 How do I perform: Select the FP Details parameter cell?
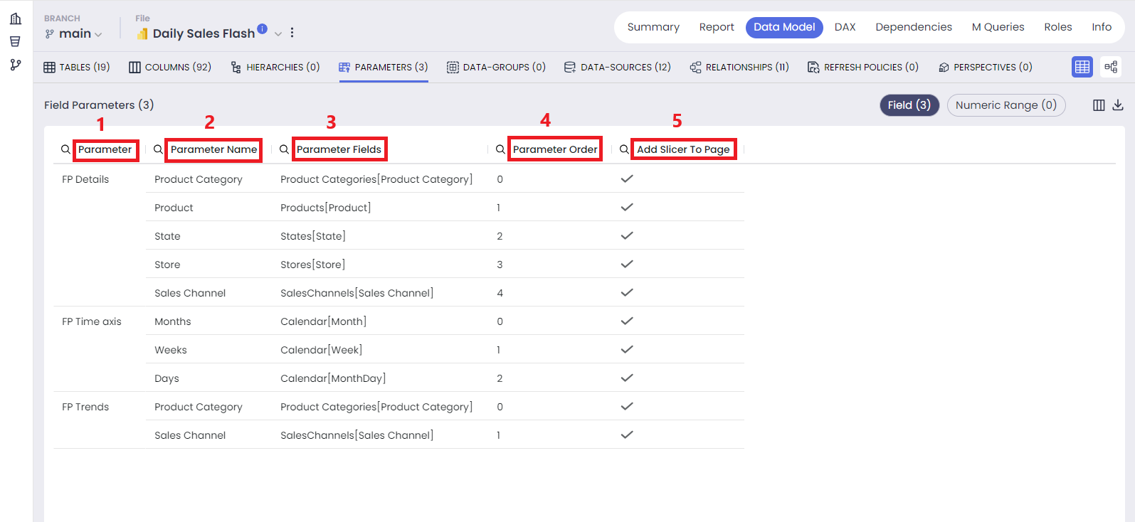tap(85, 179)
